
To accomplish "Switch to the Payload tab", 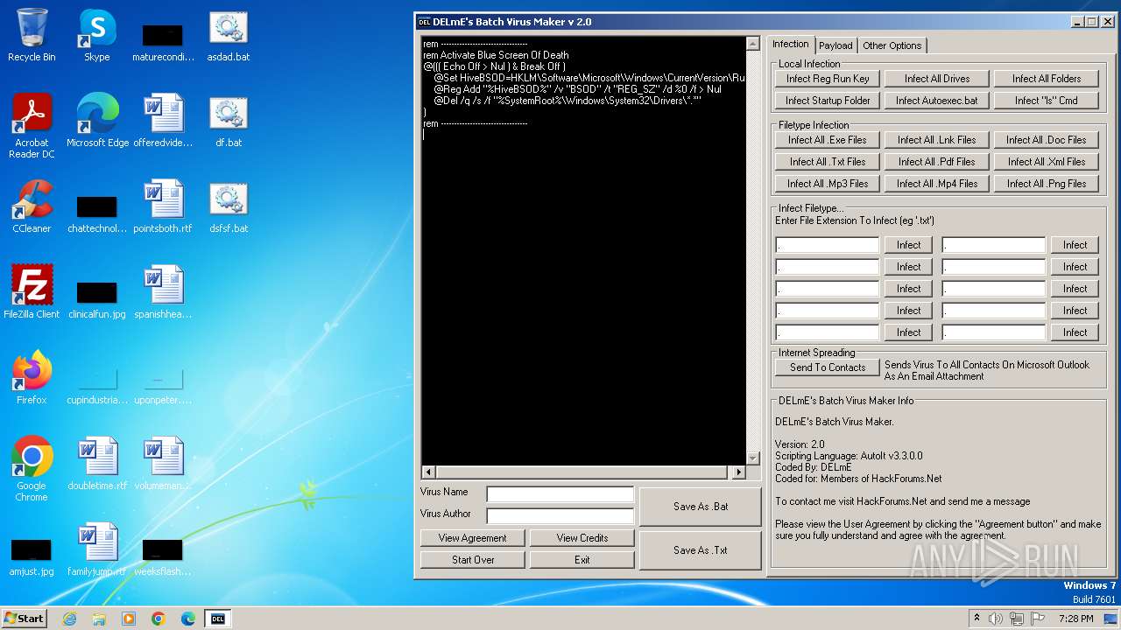I will [x=835, y=45].
